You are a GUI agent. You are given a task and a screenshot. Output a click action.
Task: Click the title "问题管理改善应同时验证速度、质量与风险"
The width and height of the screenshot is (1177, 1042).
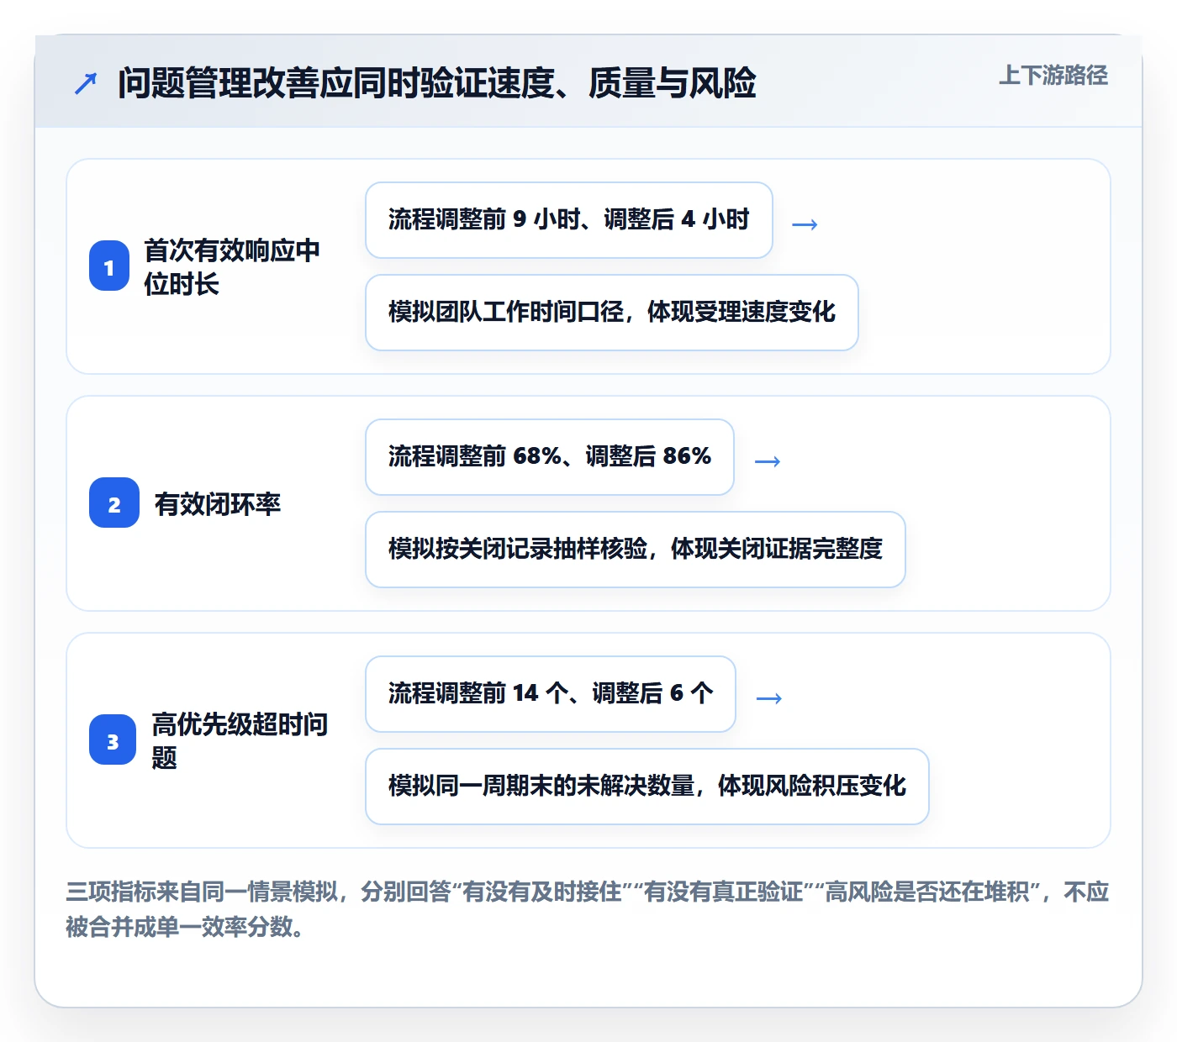[437, 83]
